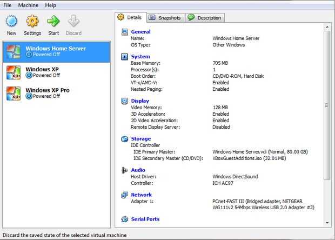
Task: Switch to the Details tab
Action: coord(131,17)
